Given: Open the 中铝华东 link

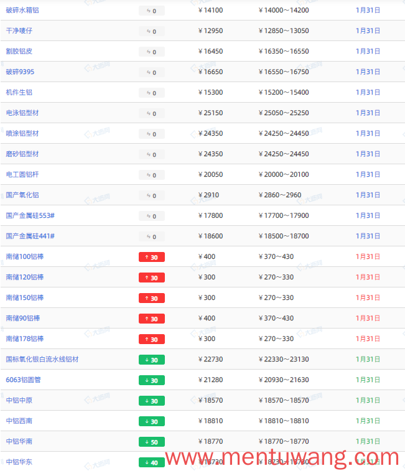Looking at the screenshot, I should [x=19, y=462].
